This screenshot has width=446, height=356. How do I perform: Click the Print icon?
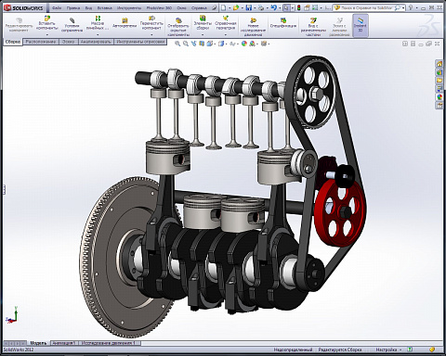(x=261, y=7)
